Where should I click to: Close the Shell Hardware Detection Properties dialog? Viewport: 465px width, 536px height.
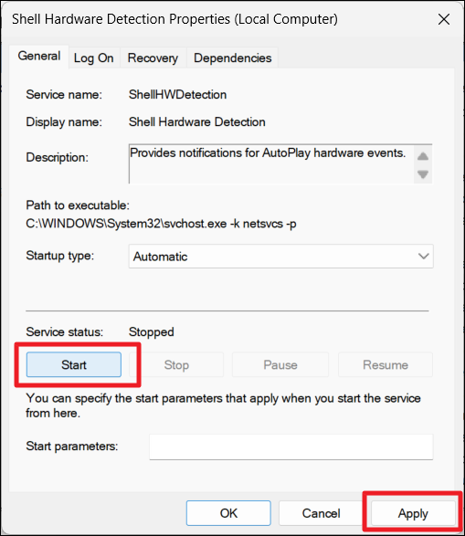click(444, 19)
